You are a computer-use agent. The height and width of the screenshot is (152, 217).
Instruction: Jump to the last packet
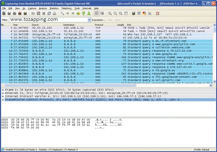pyautogui.click(x=89, y=13)
